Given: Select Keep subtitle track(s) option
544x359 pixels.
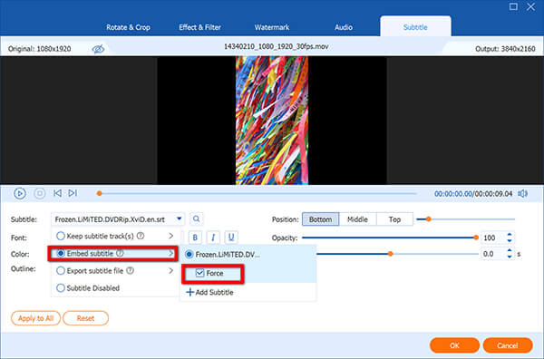Looking at the screenshot, I should click(x=61, y=236).
